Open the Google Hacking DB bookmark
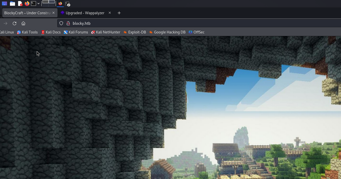 167,32
